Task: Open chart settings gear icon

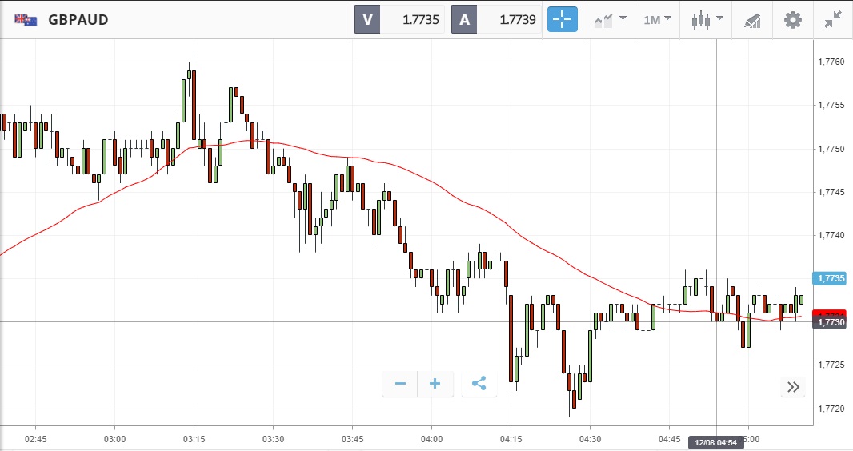Action: [792, 19]
